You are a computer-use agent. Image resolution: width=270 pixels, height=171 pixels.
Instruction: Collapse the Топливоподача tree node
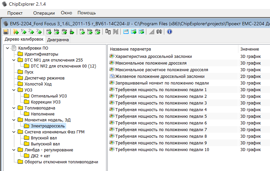coord(14,108)
